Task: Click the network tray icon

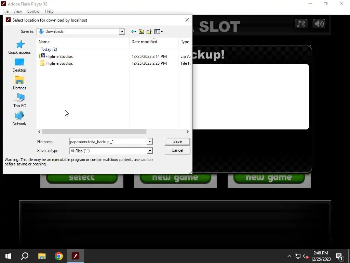Action: coord(298,256)
